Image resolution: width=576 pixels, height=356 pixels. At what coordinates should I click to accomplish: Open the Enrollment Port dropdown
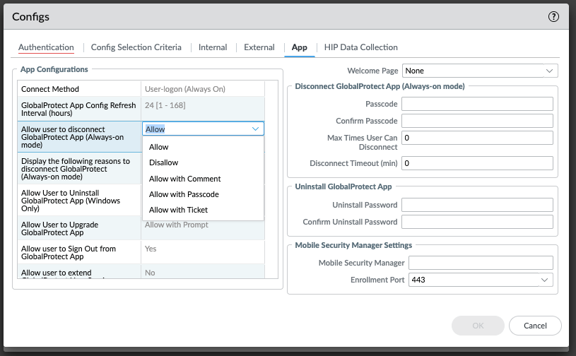(x=543, y=280)
